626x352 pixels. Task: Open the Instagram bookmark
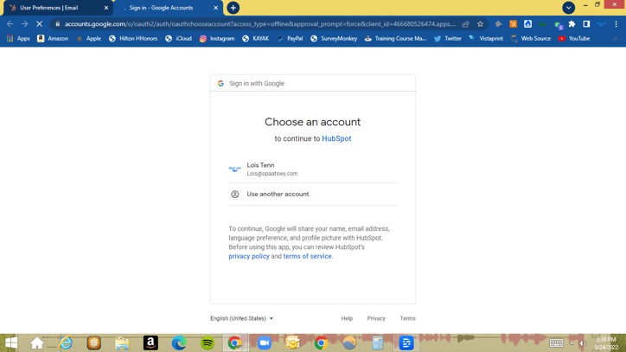click(x=217, y=38)
